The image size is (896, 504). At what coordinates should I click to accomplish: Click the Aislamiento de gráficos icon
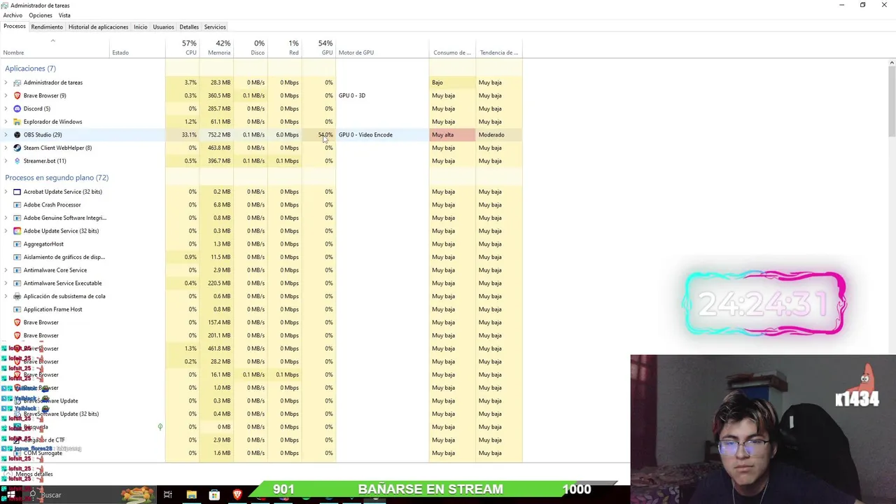[17, 257]
